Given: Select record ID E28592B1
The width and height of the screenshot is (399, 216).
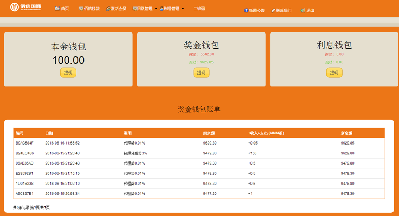Looking at the screenshot, I should pyautogui.click(x=24, y=173).
